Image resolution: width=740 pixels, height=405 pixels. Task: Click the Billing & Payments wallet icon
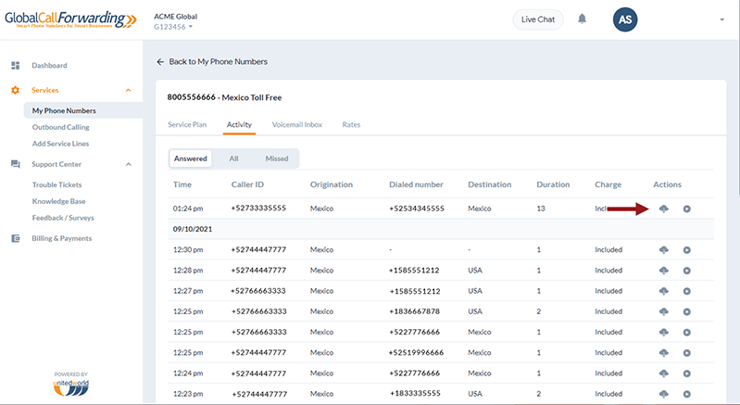coord(16,238)
